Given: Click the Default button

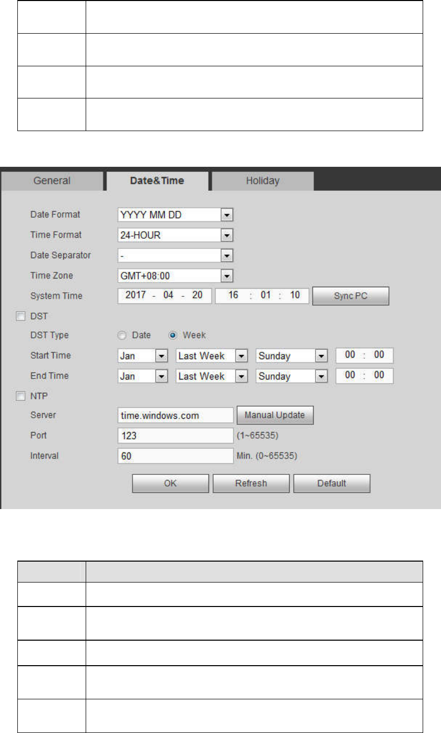Looking at the screenshot, I should [x=331, y=484].
